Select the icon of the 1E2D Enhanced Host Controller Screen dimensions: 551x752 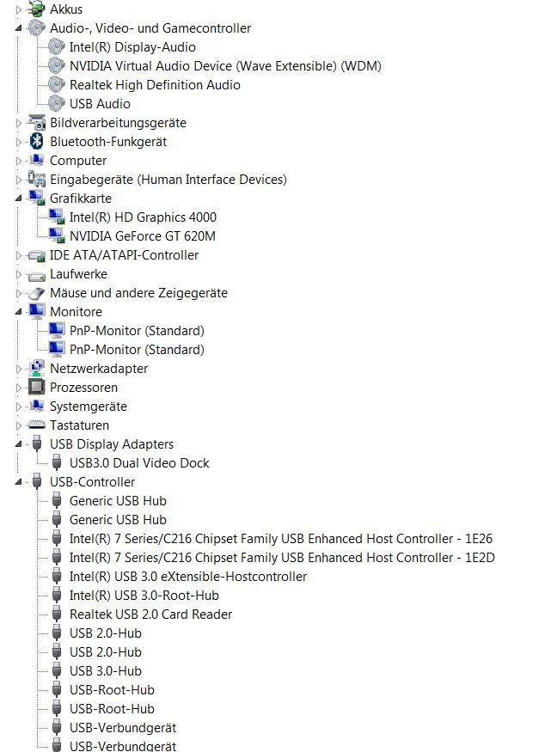(56, 557)
